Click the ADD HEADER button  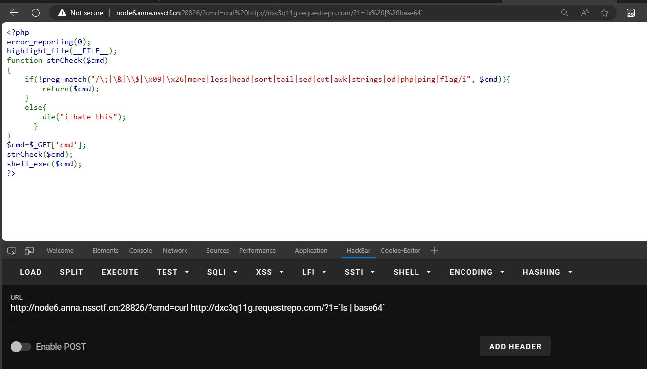tap(515, 347)
